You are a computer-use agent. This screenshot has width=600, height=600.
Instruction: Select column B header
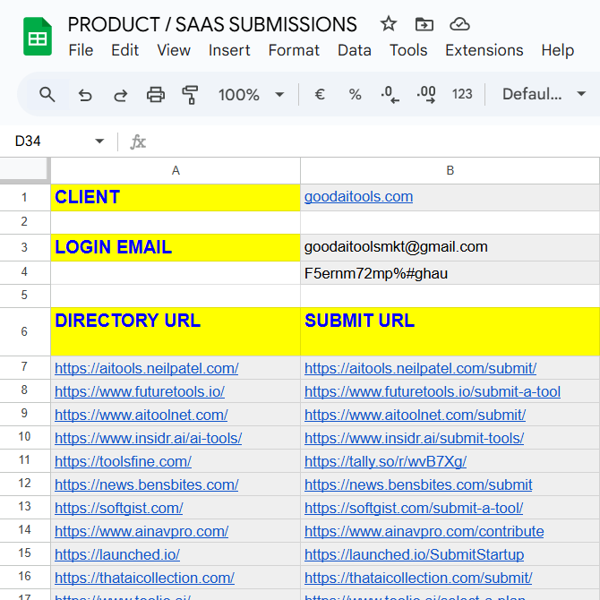450,171
